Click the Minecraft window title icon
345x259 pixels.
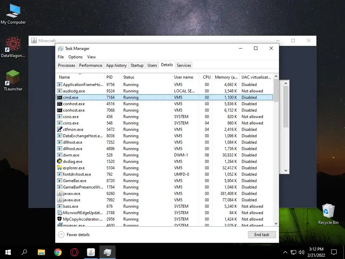coord(34,40)
